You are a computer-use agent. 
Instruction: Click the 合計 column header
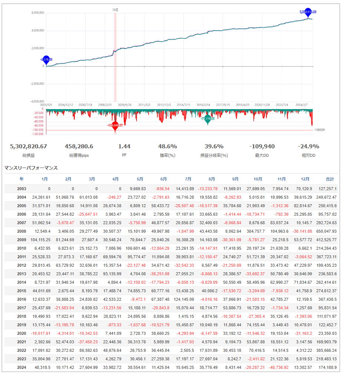click(x=329, y=179)
